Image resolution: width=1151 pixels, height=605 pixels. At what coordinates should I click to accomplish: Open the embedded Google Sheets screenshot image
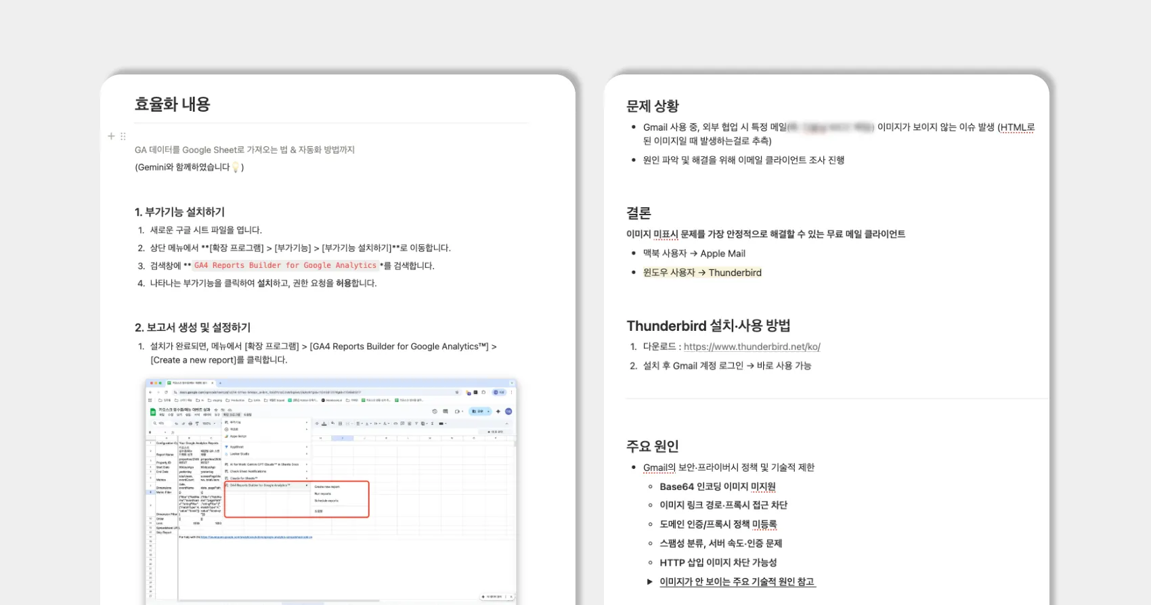[x=331, y=491]
